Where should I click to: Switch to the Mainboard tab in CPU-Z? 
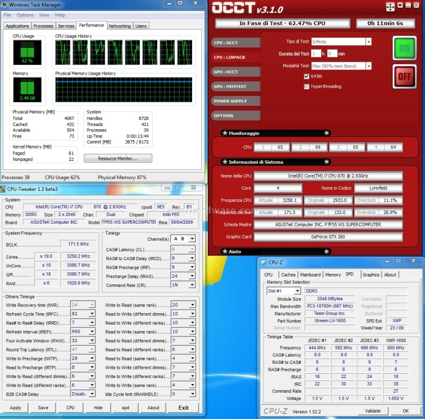coord(310,275)
